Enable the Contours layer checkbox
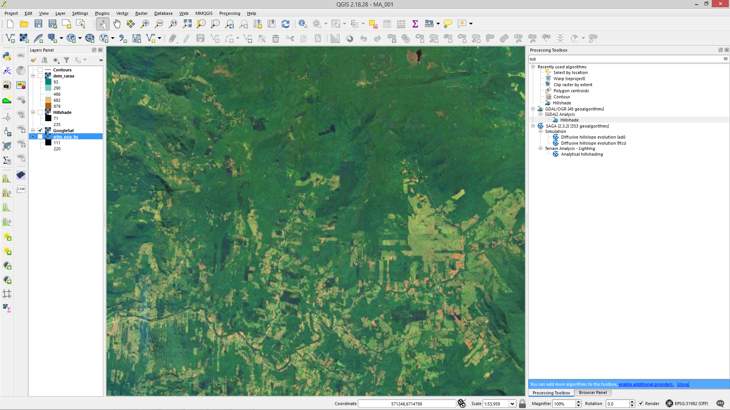This screenshot has width=730, height=410. (x=40, y=70)
